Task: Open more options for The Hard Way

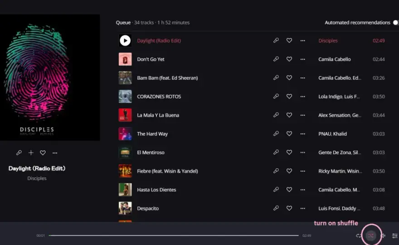Action: (302, 134)
